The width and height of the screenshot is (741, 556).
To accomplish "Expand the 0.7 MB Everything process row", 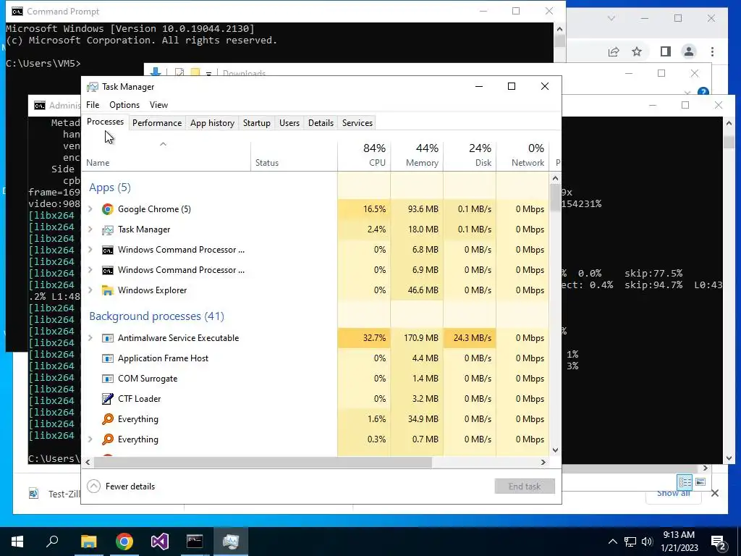I will coord(90,439).
